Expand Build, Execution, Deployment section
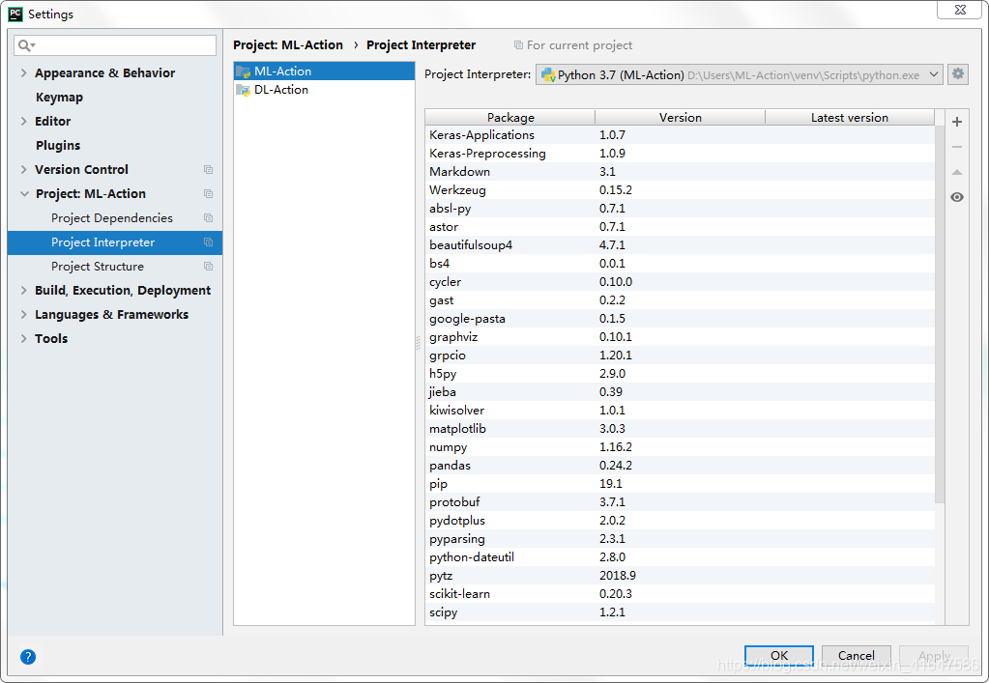The width and height of the screenshot is (989, 683). 24,291
